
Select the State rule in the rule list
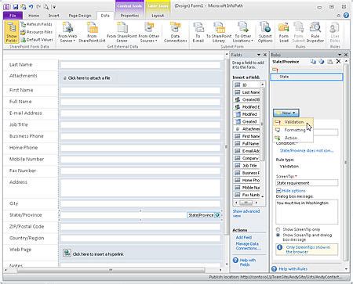tap(307, 77)
